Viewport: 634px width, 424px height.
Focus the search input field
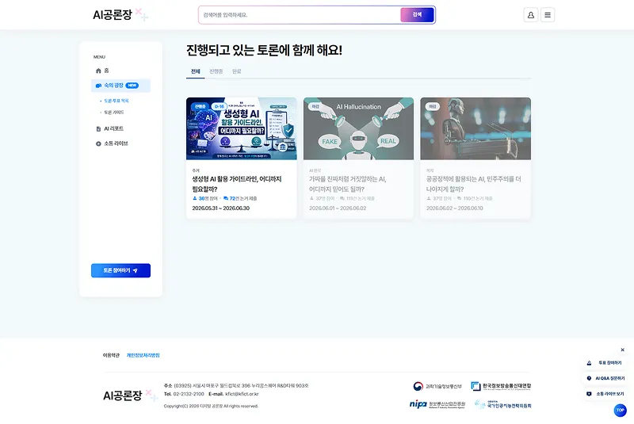[300, 15]
